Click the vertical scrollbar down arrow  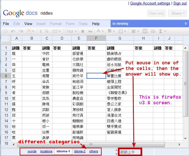click(x=186, y=139)
